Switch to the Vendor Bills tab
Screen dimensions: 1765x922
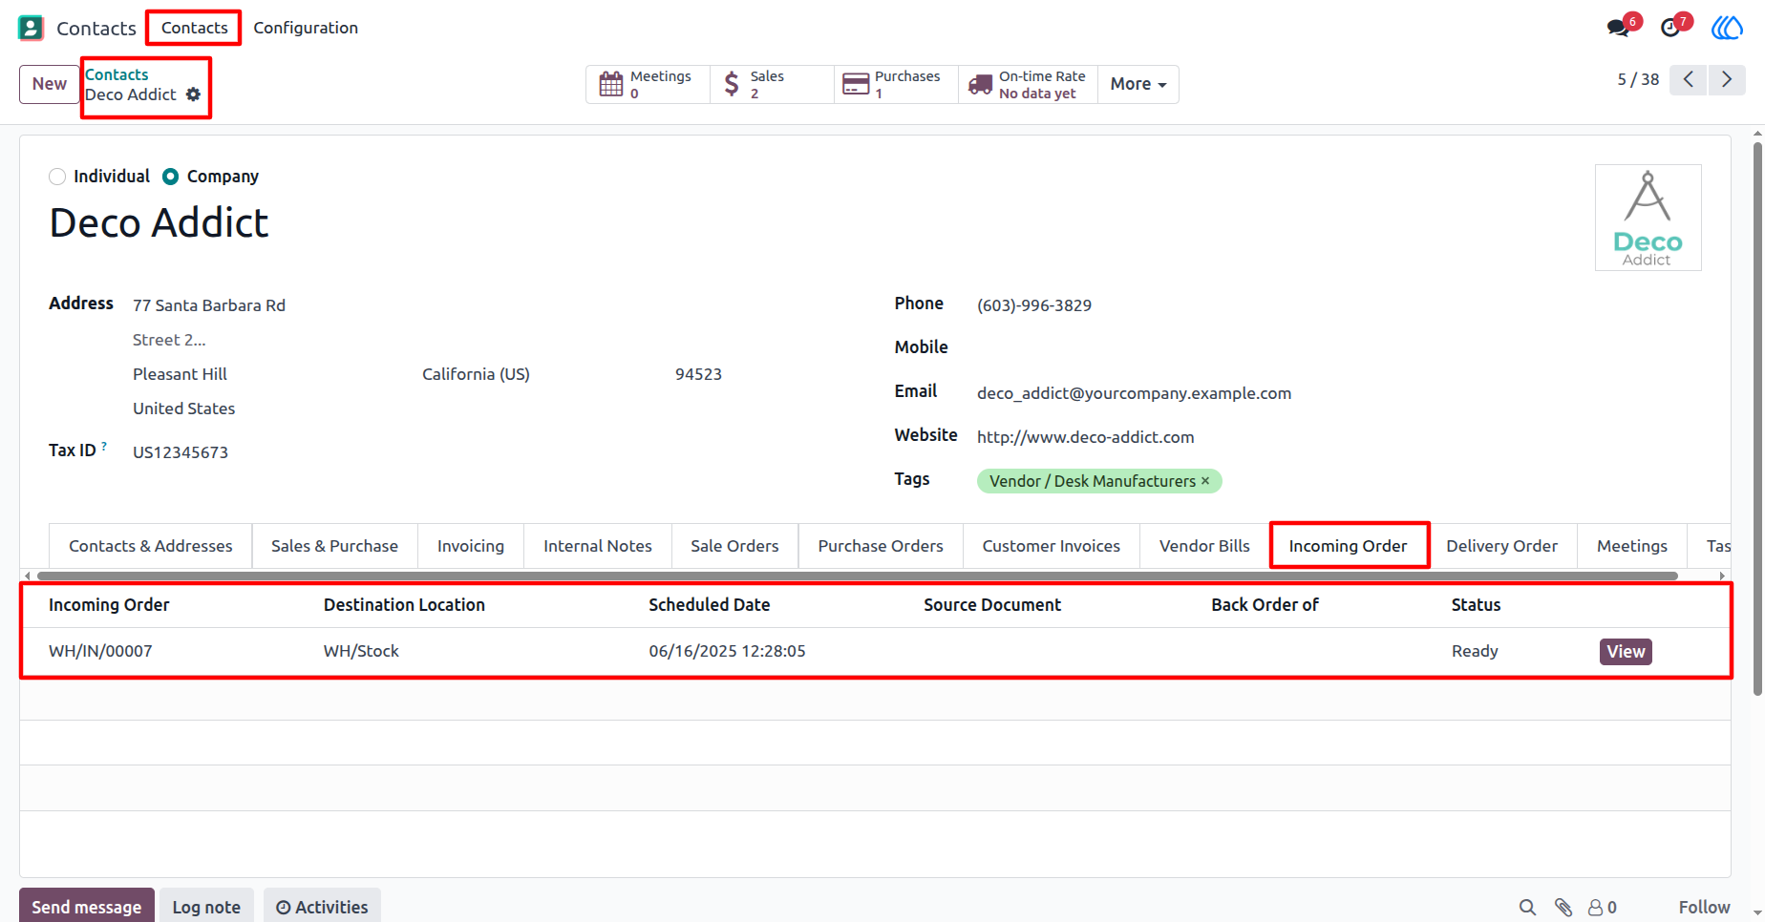pos(1204,546)
